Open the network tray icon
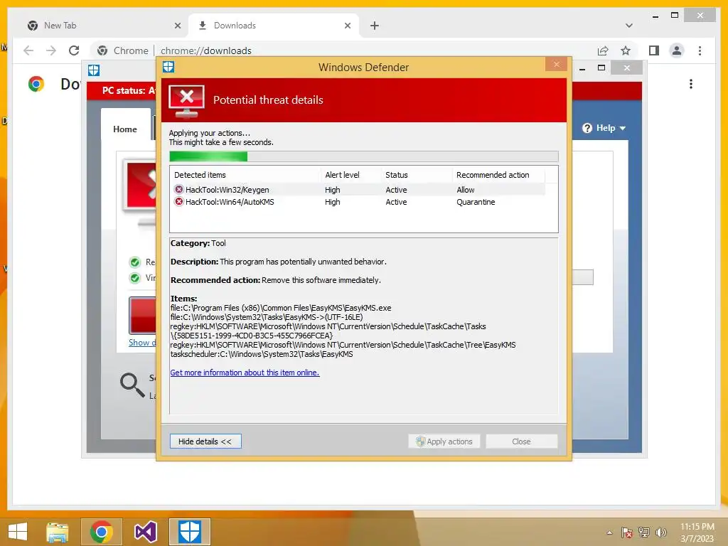Image resolution: width=728 pixels, height=546 pixels. tap(644, 532)
